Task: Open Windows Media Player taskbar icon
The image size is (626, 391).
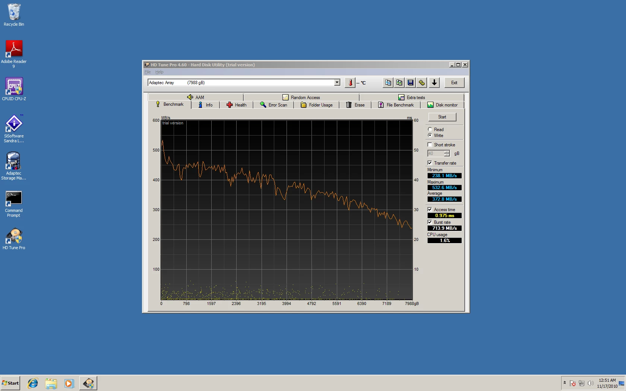Action: [69, 383]
